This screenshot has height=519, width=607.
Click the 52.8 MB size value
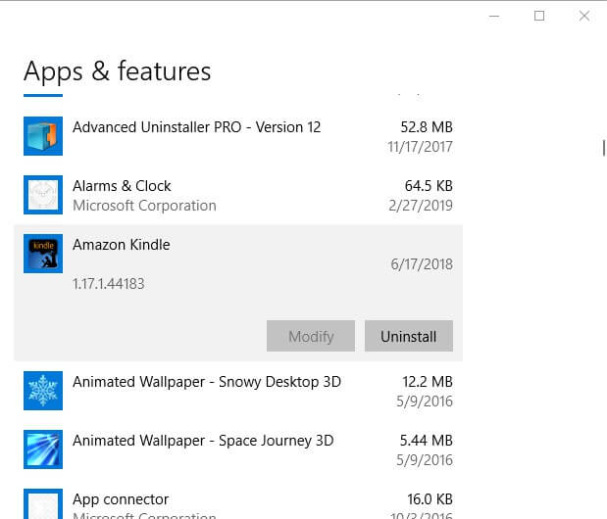[x=427, y=127]
